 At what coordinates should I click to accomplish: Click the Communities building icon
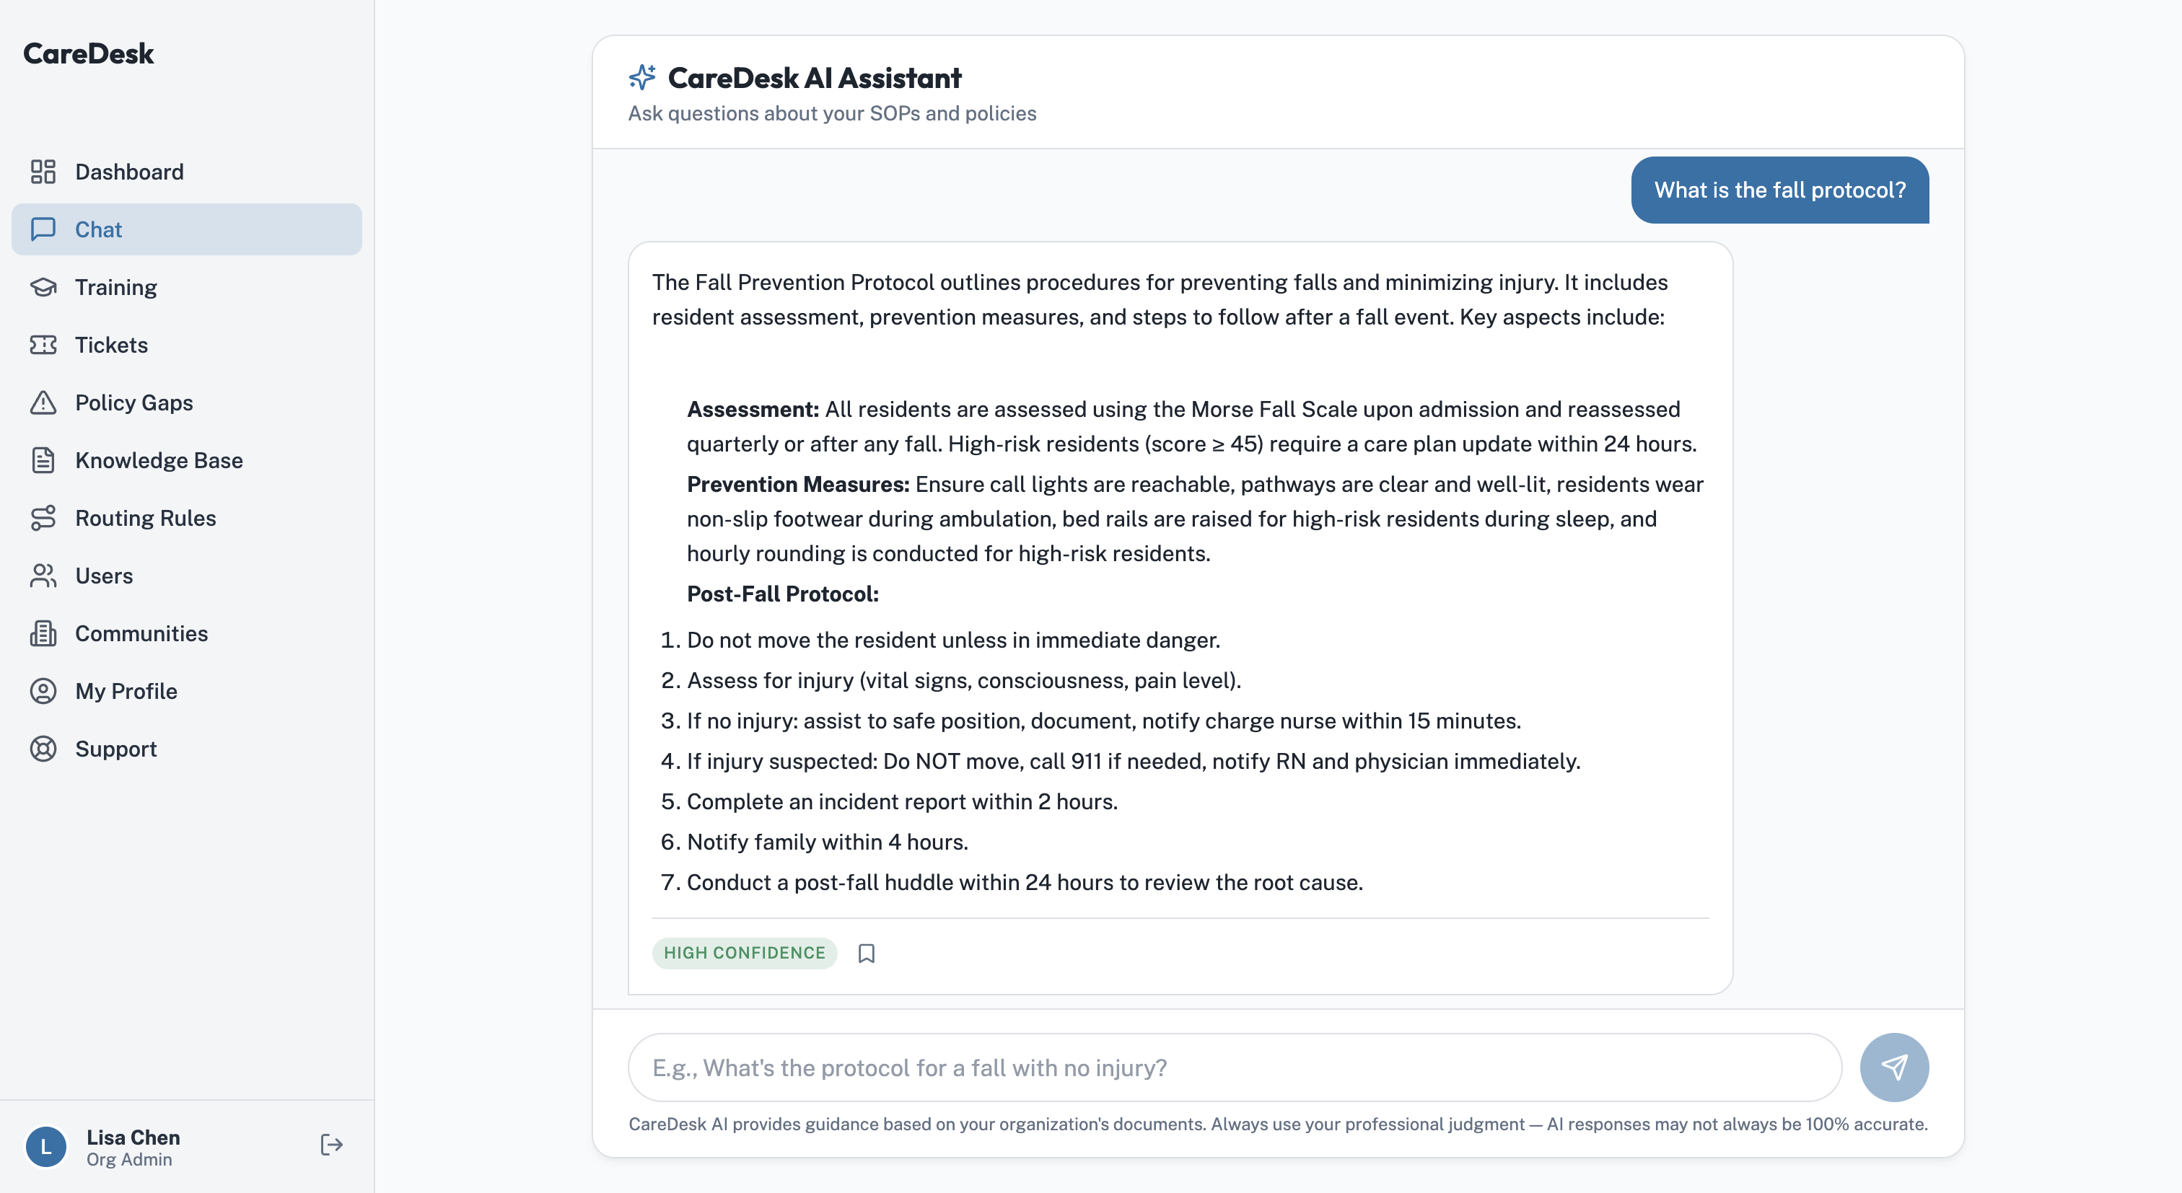click(x=43, y=633)
